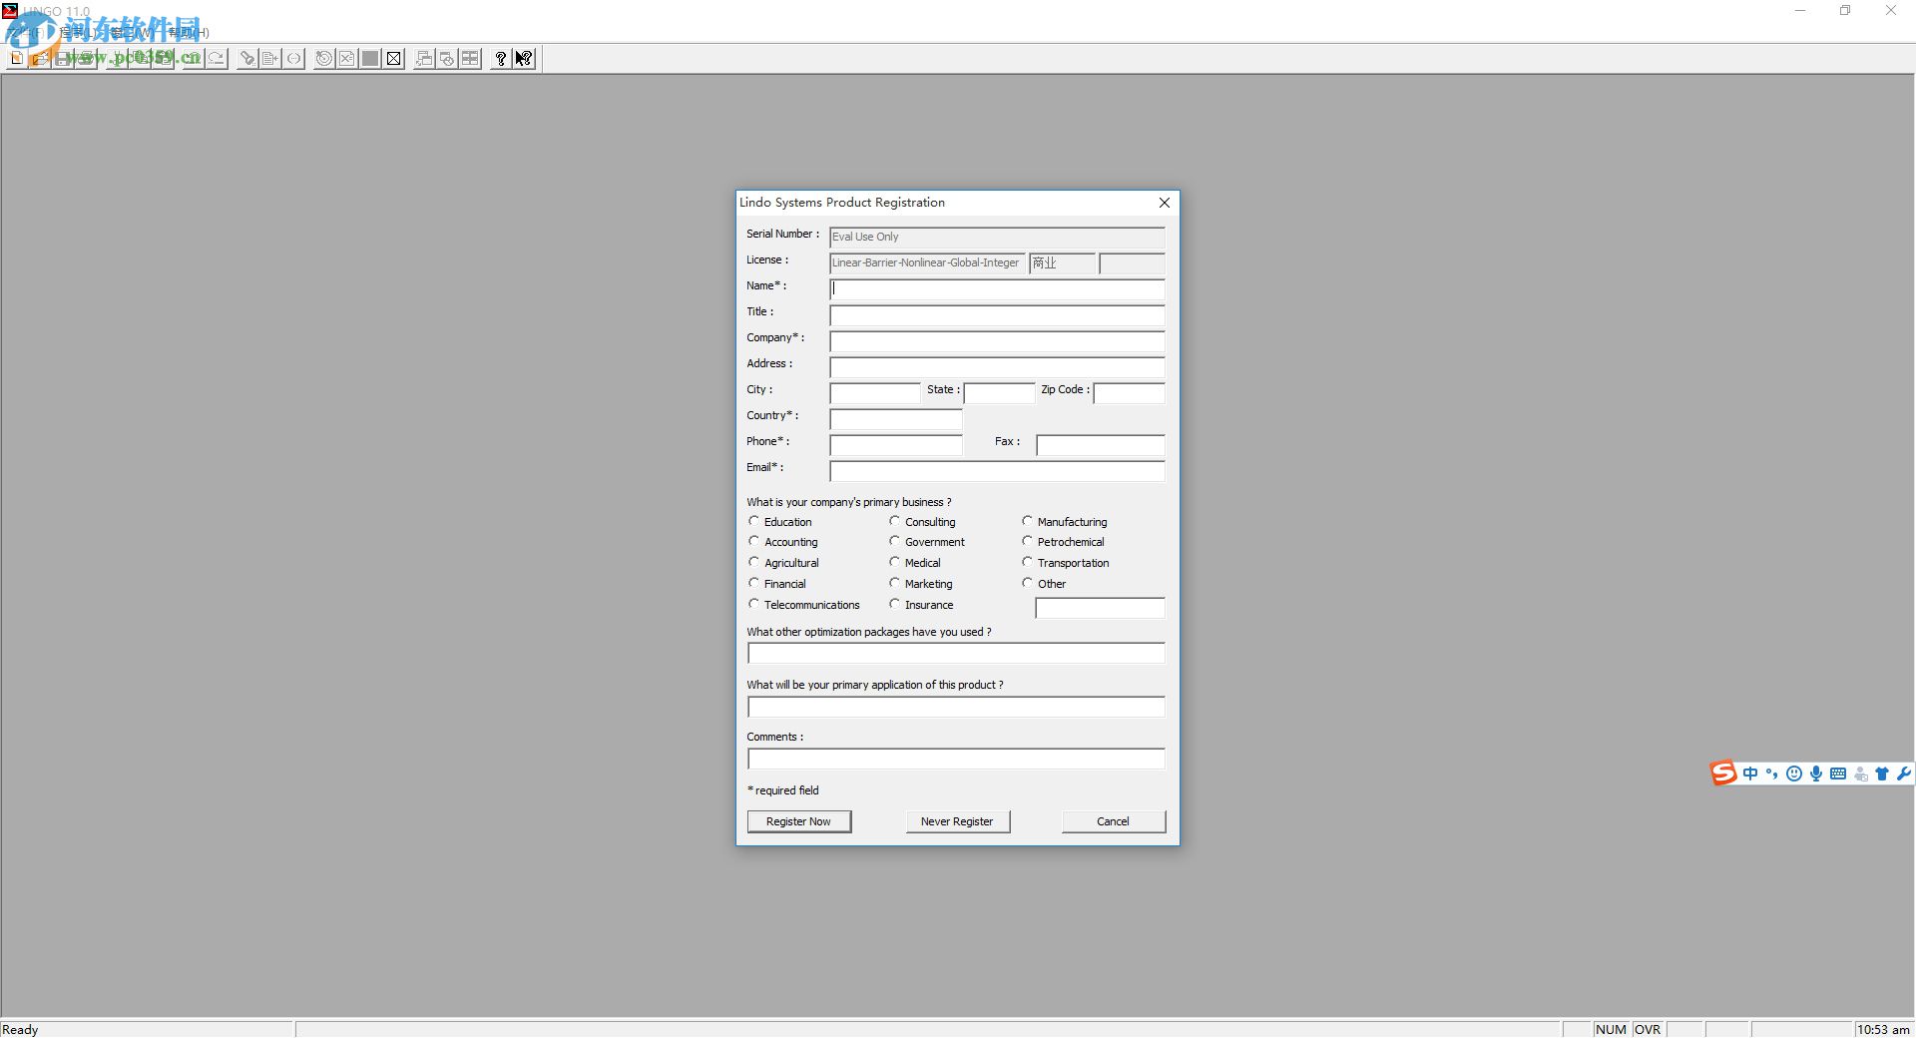1916x1038 pixels.
Task: Click the Email input field
Action: pyautogui.click(x=996, y=471)
